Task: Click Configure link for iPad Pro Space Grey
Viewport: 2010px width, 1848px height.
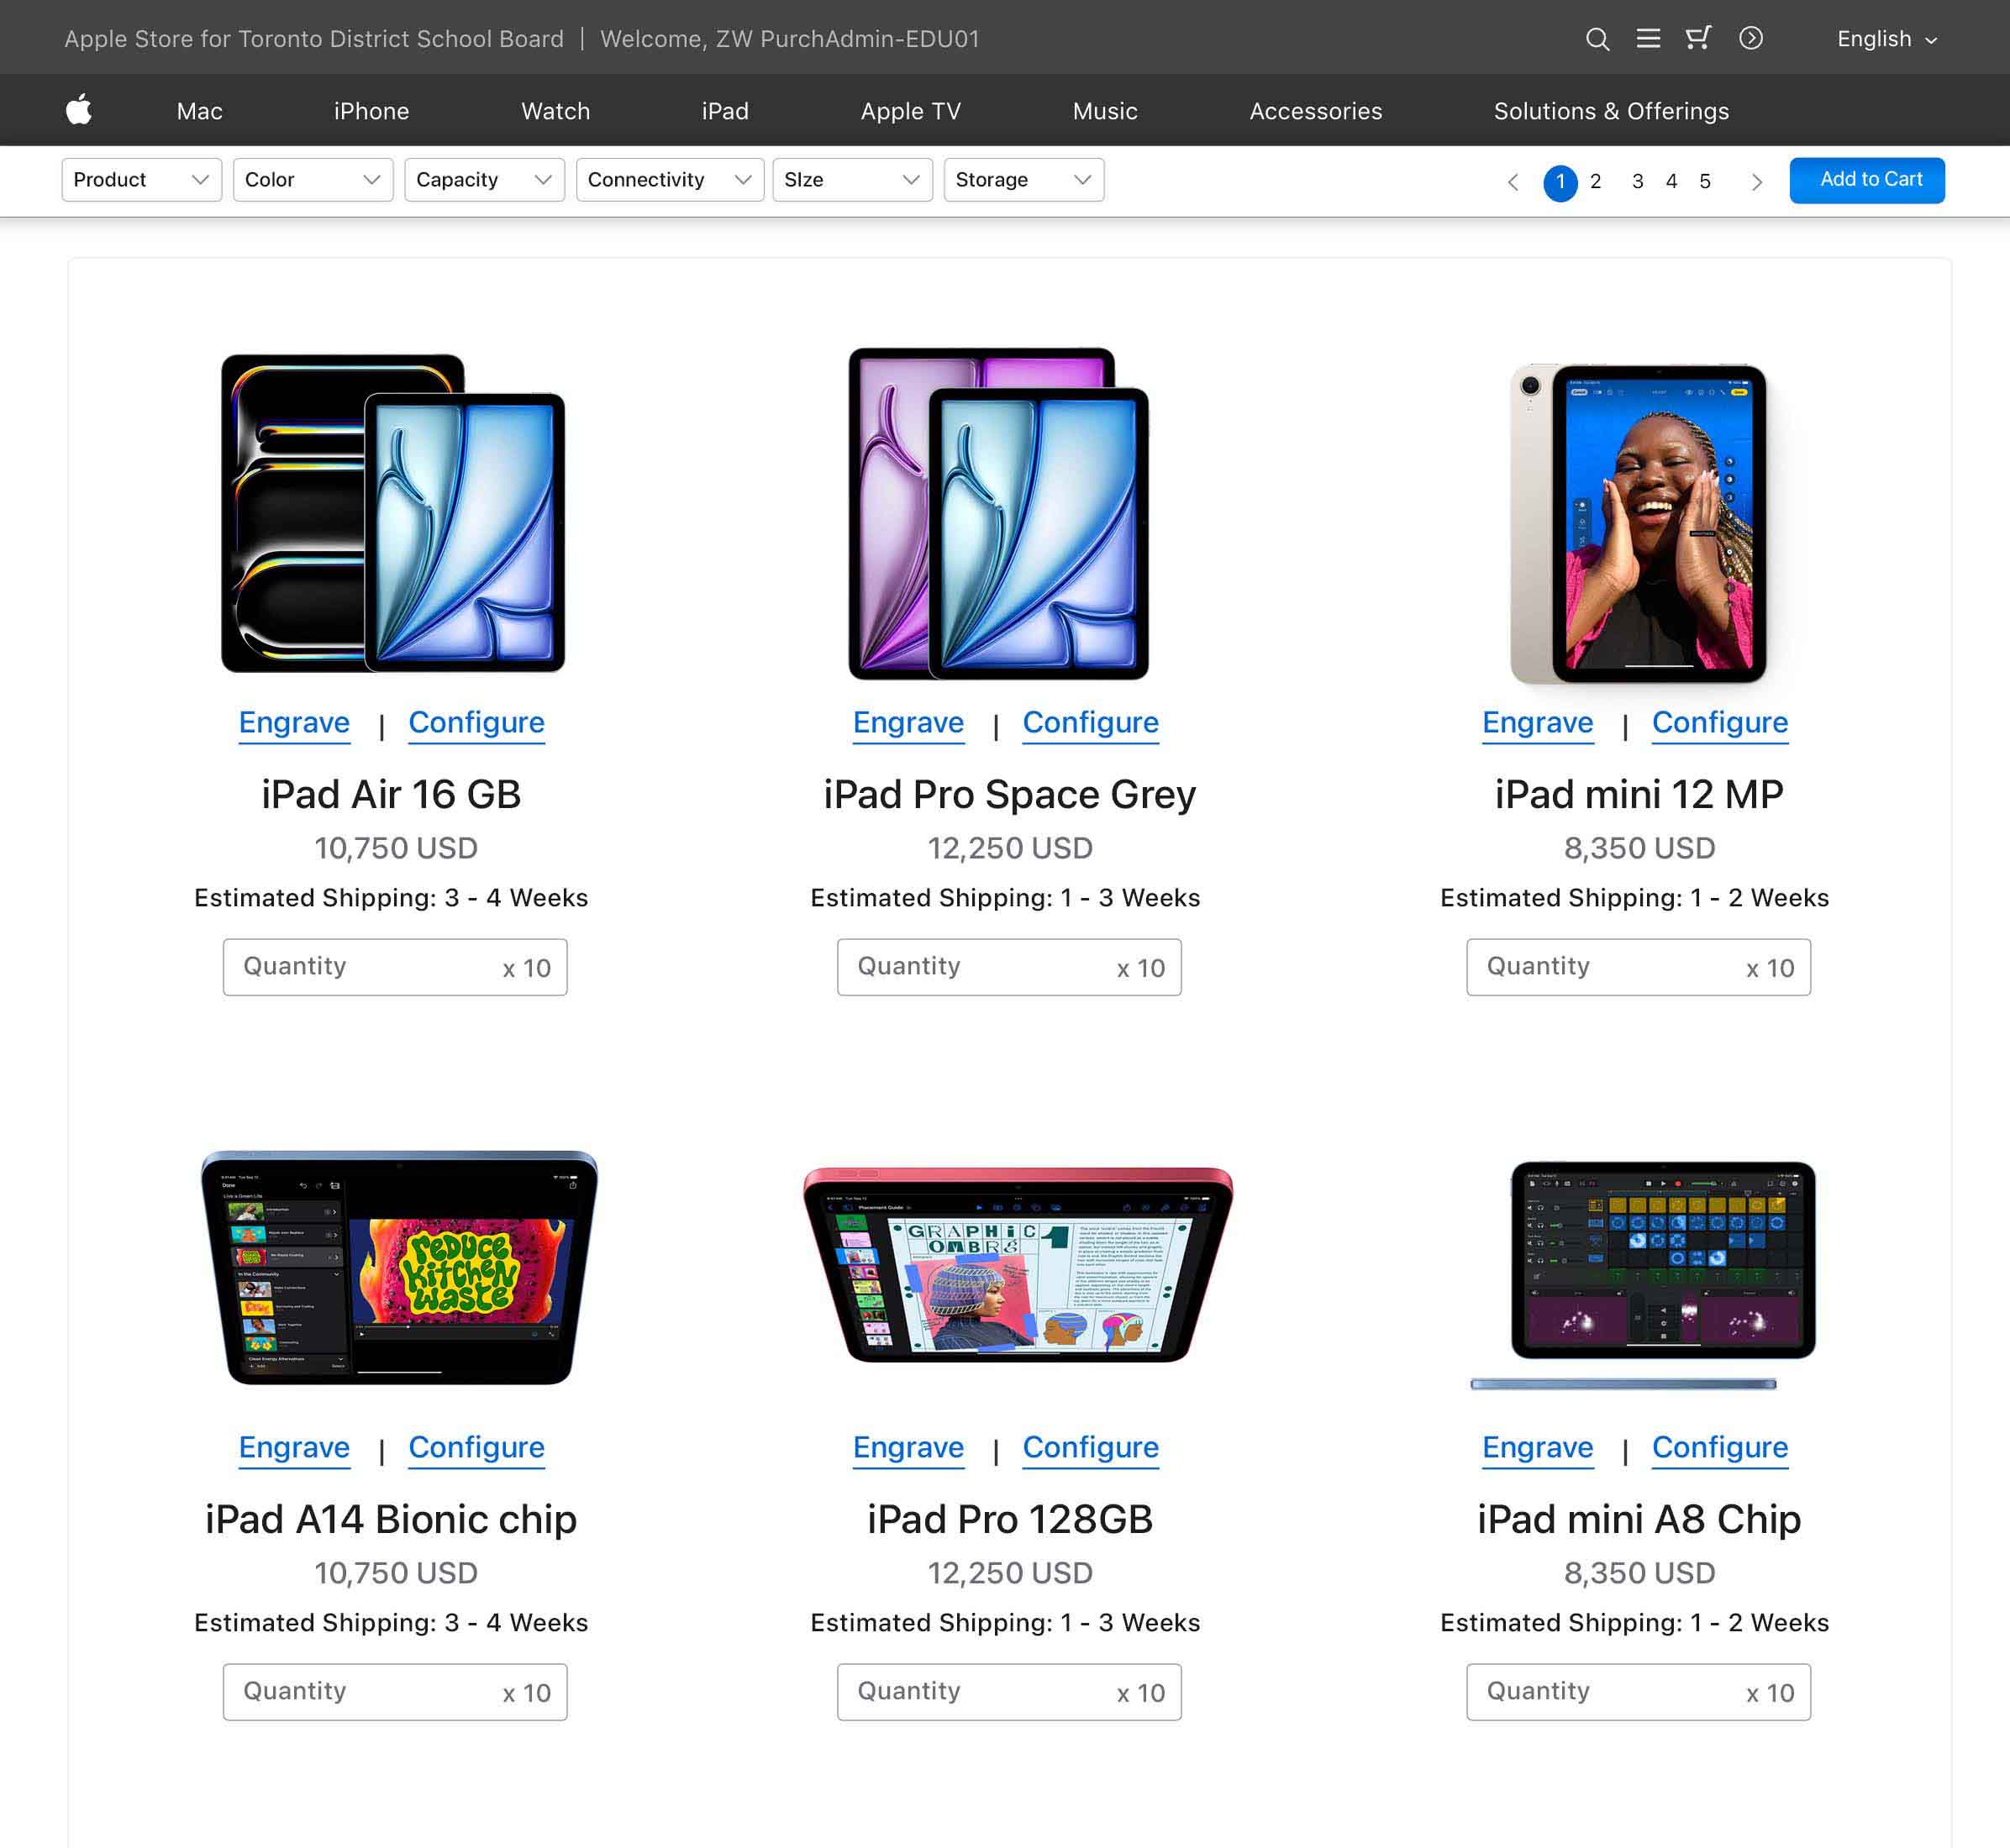Action: (x=1090, y=722)
